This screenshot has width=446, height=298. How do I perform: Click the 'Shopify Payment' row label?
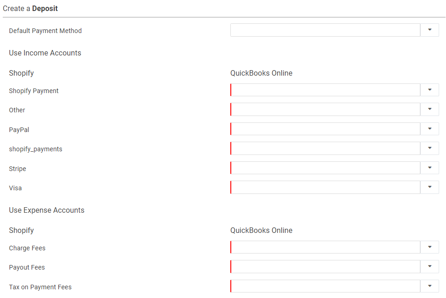click(x=33, y=91)
